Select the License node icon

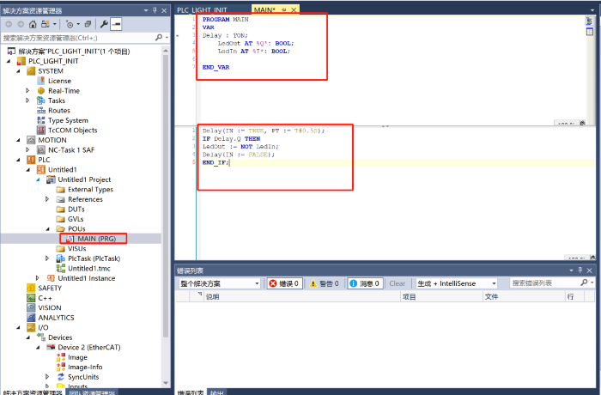pos(40,81)
